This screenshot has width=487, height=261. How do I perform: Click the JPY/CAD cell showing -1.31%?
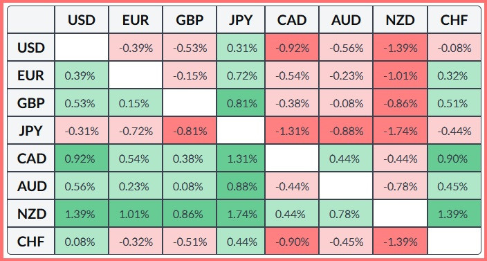click(292, 130)
